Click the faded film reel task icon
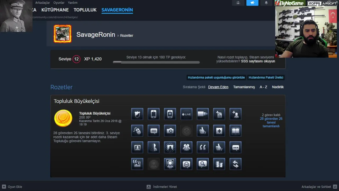Image resolution: width=339 pixels, height=191 pixels. [186, 131]
